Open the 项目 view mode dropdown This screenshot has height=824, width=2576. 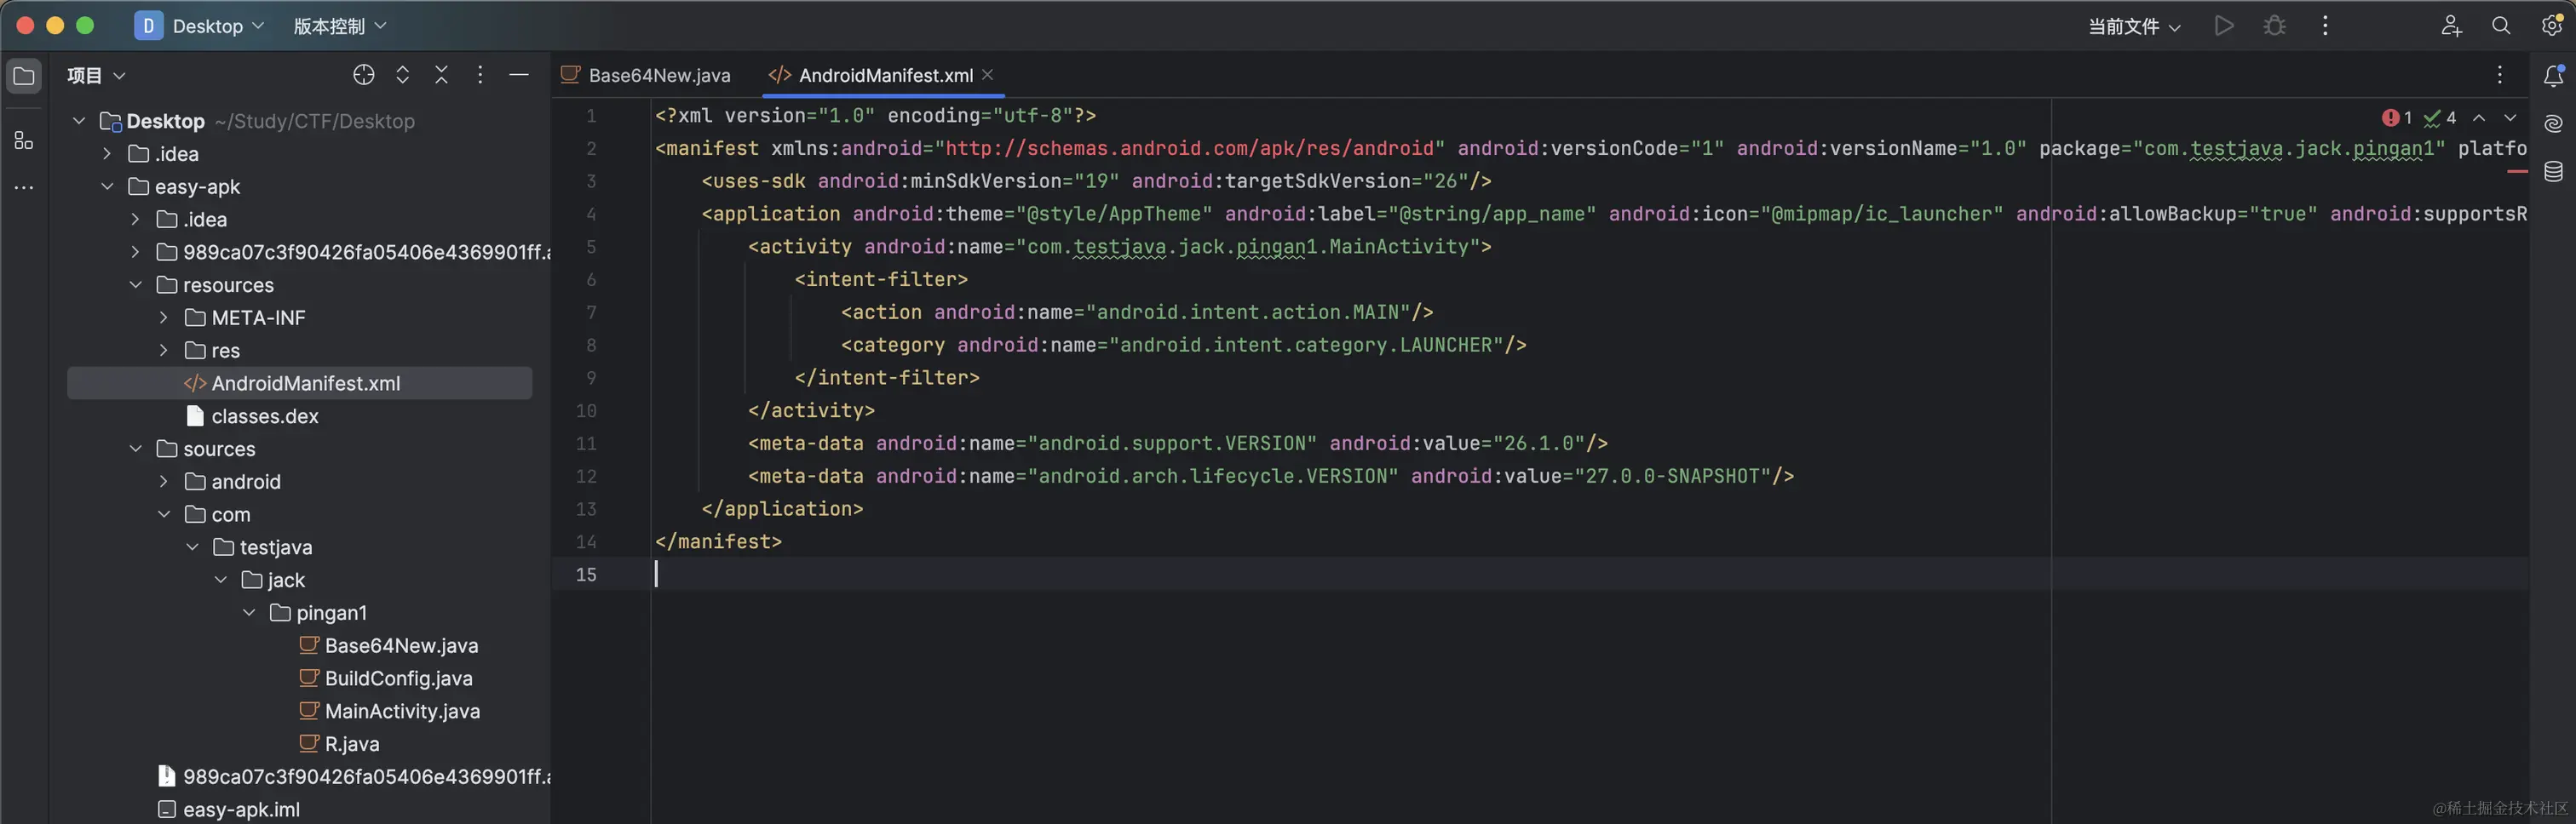pyautogui.click(x=96, y=75)
